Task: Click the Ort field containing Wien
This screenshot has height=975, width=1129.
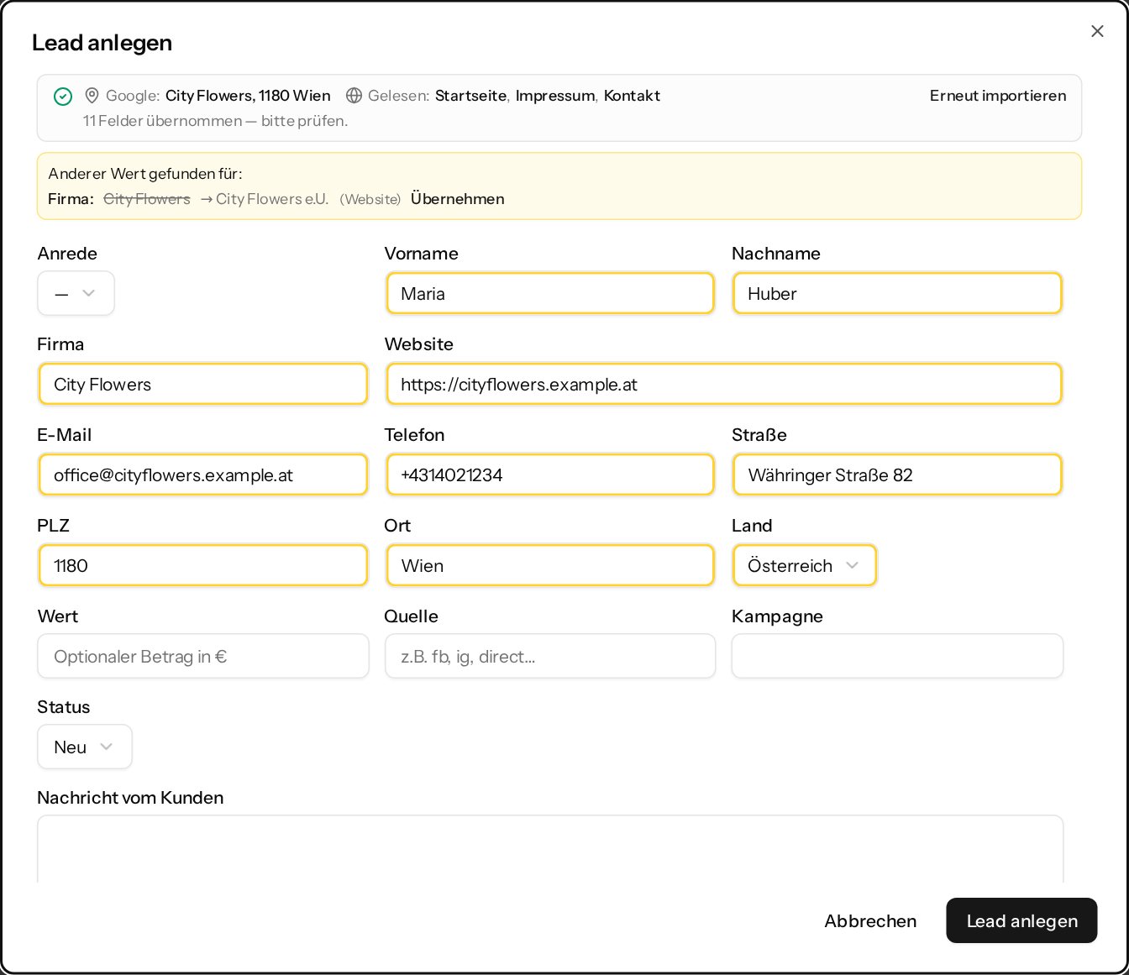Action: pyautogui.click(x=550, y=565)
